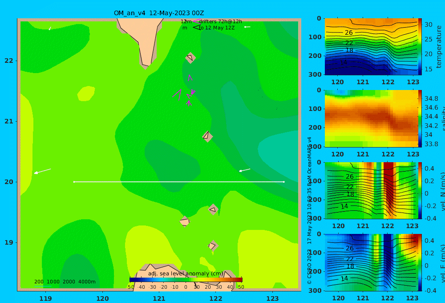Viewport: 445px width, 303px height.
Task: Open the northward velocity cross-section panel
Action: [x=371, y=190]
